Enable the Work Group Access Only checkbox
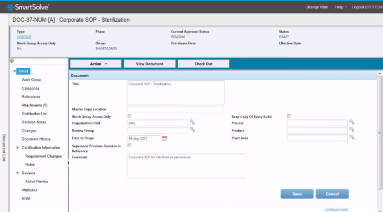Screen dimensions: 383x212 [x=129, y=116]
